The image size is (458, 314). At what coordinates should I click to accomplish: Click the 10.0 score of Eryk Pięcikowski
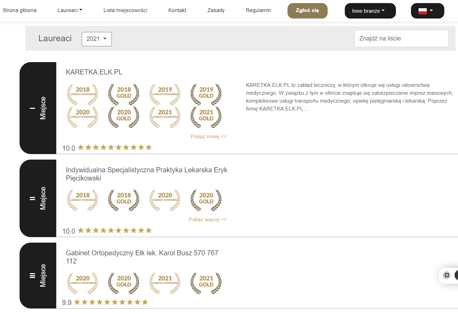(x=69, y=231)
